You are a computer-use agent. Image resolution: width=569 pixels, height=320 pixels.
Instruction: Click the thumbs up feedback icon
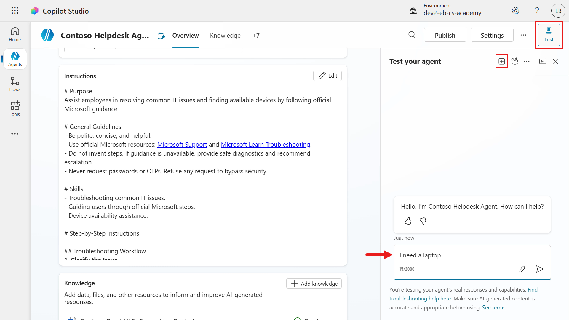[x=408, y=221]
